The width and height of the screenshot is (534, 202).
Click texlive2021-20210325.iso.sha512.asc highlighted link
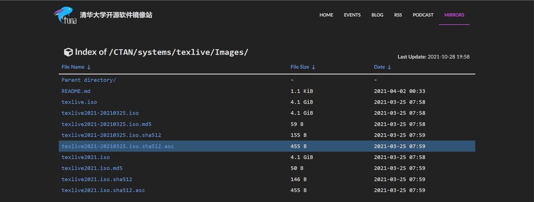click(x=118, y=146)
